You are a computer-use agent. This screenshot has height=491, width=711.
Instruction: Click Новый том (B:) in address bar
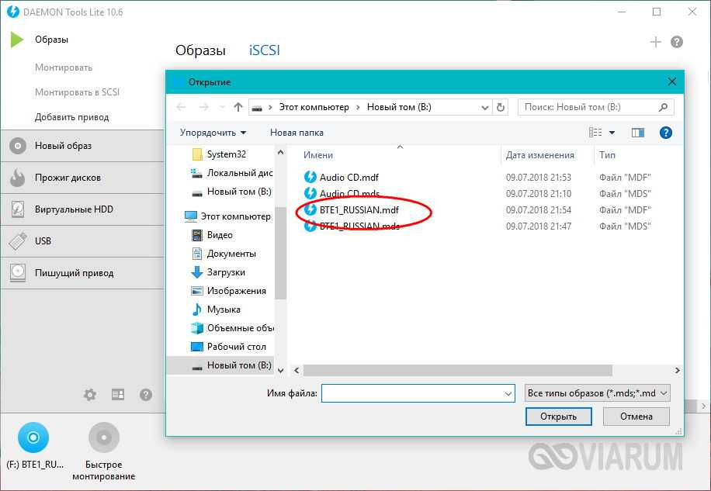(x=399, y=107)
